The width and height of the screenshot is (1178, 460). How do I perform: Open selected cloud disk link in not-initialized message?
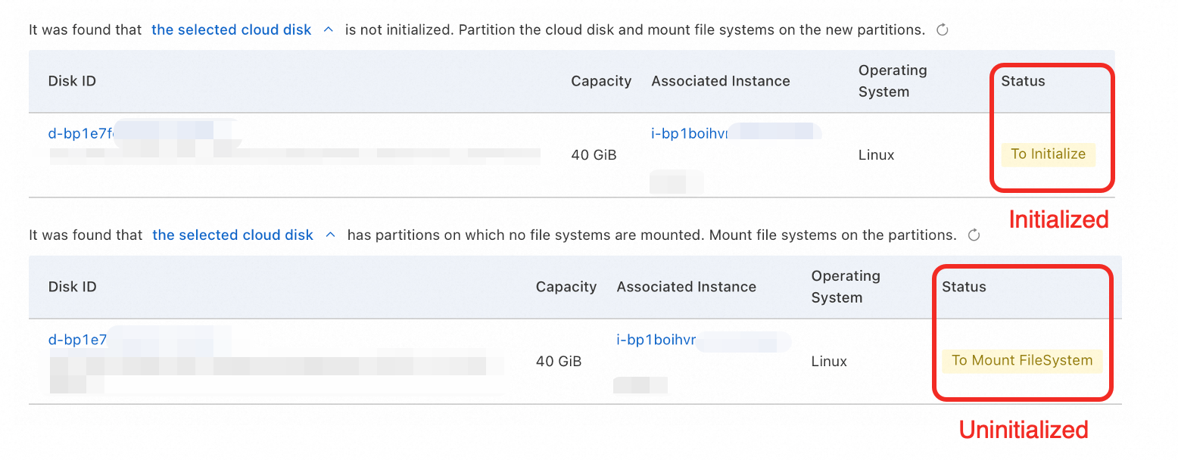232,30
